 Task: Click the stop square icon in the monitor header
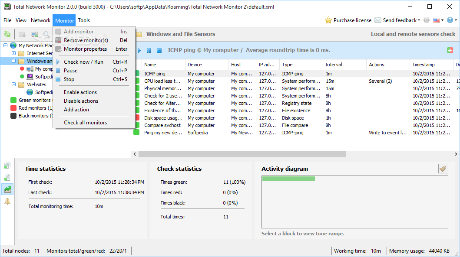click(159, 50)
